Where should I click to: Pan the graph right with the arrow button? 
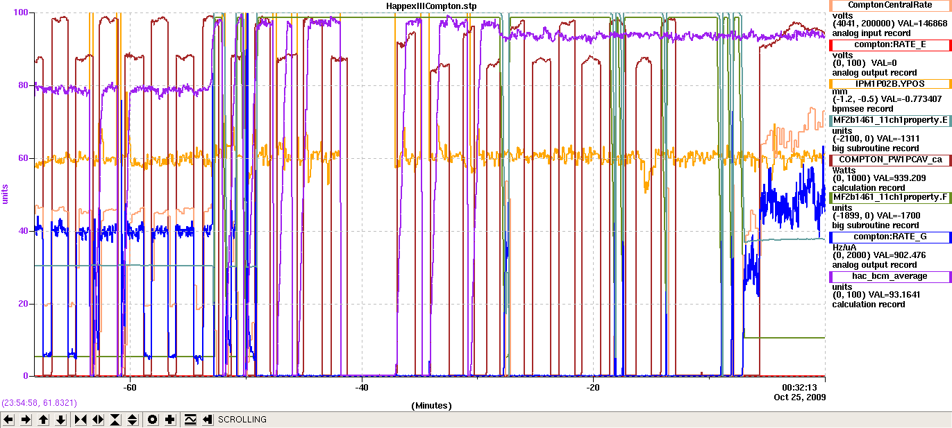(26, 420)
